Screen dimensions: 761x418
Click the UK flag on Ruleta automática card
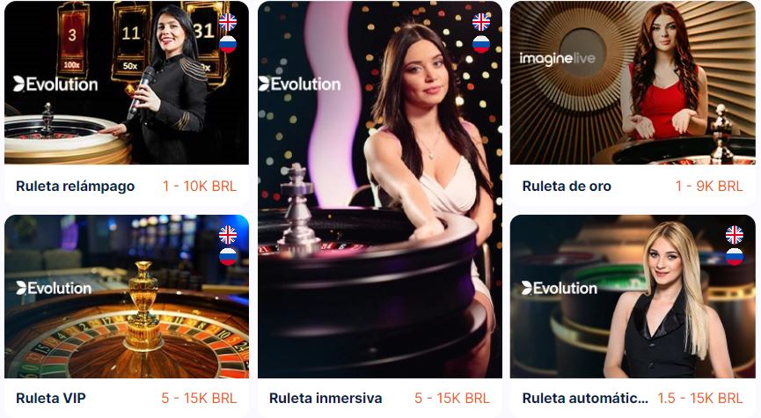click(x=735, y=235)
